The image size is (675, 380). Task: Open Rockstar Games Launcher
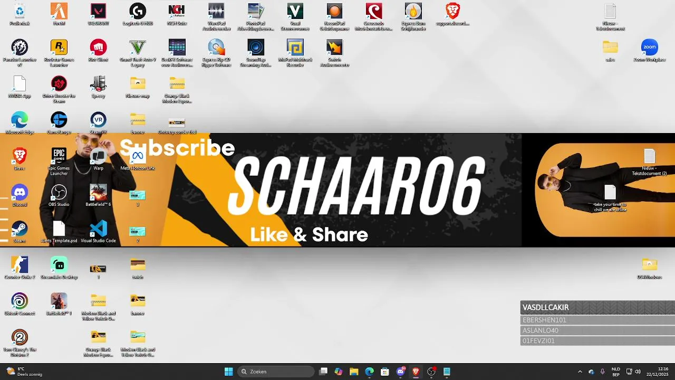click(59, 53)
